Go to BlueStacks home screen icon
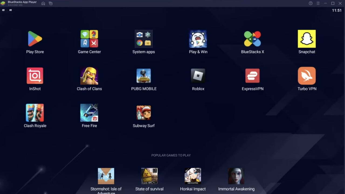This screenshot has height=194, width=345. point(43,4)
